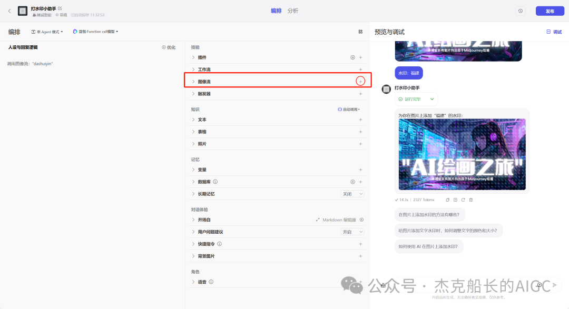The image size is (569, 309).
Task: Click the 优化 prompt button
Action: click(169, 47)
